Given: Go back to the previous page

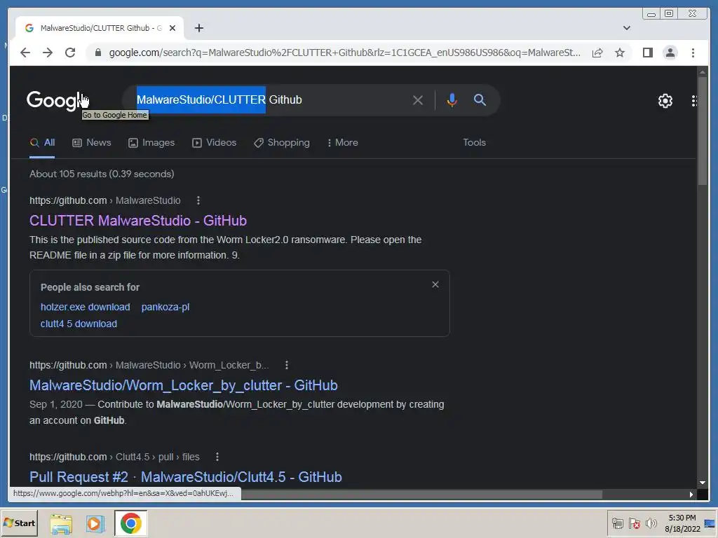Looking at the screenshot, I should coord(25,53).
